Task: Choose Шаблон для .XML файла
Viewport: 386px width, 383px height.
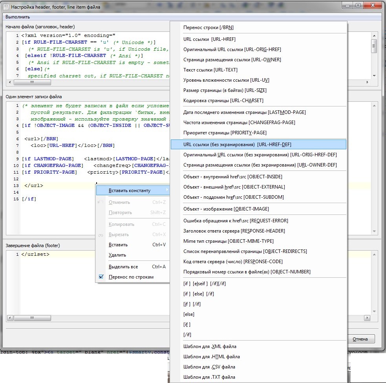Action: coord(210,346)
